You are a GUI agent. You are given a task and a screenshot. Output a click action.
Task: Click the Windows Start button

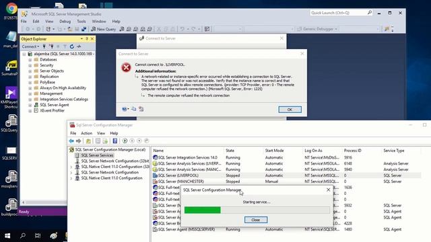pyautogui.click(x=7, y=236)
